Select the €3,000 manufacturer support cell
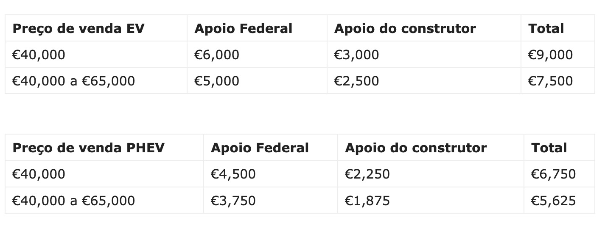 (356, 55)
